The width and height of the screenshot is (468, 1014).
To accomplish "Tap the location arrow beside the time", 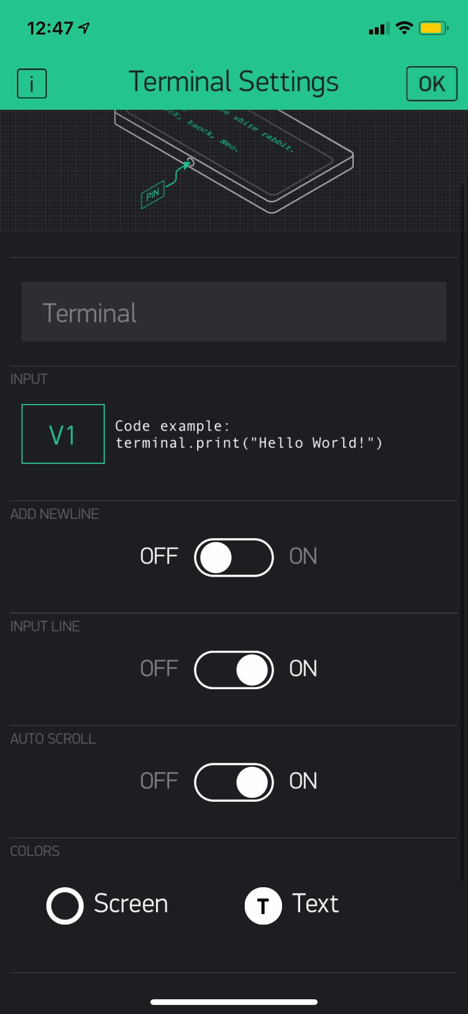I will pyautogui.click(x=84, y=28).
